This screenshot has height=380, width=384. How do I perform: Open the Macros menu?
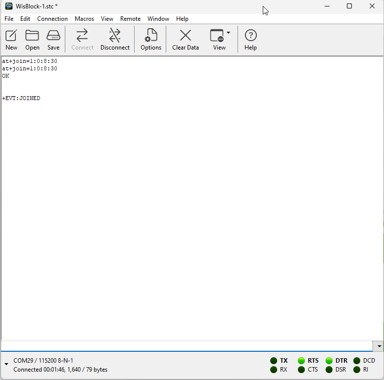tap(84, 19)
